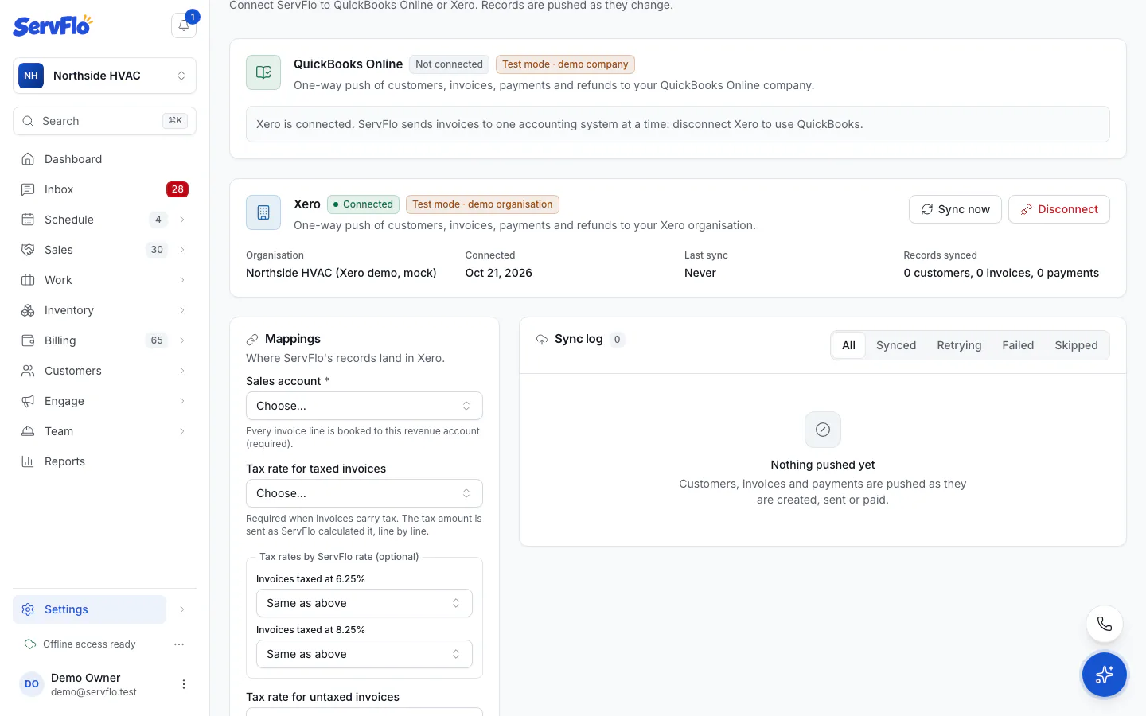The width and height of the screenshot is (1146, 716).
Task: Switch to the Skipped tab
Action: pyautogui.click(x=1076, y=345)
